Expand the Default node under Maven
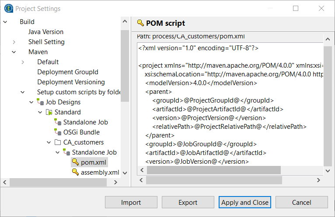This screenshot has width=335, height=217. (23, 62)
